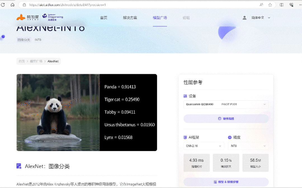This screenshot has width=302, height=188.
Task: Click the 'Tabby = 0.09411' result text
Action: click(120, 112)
